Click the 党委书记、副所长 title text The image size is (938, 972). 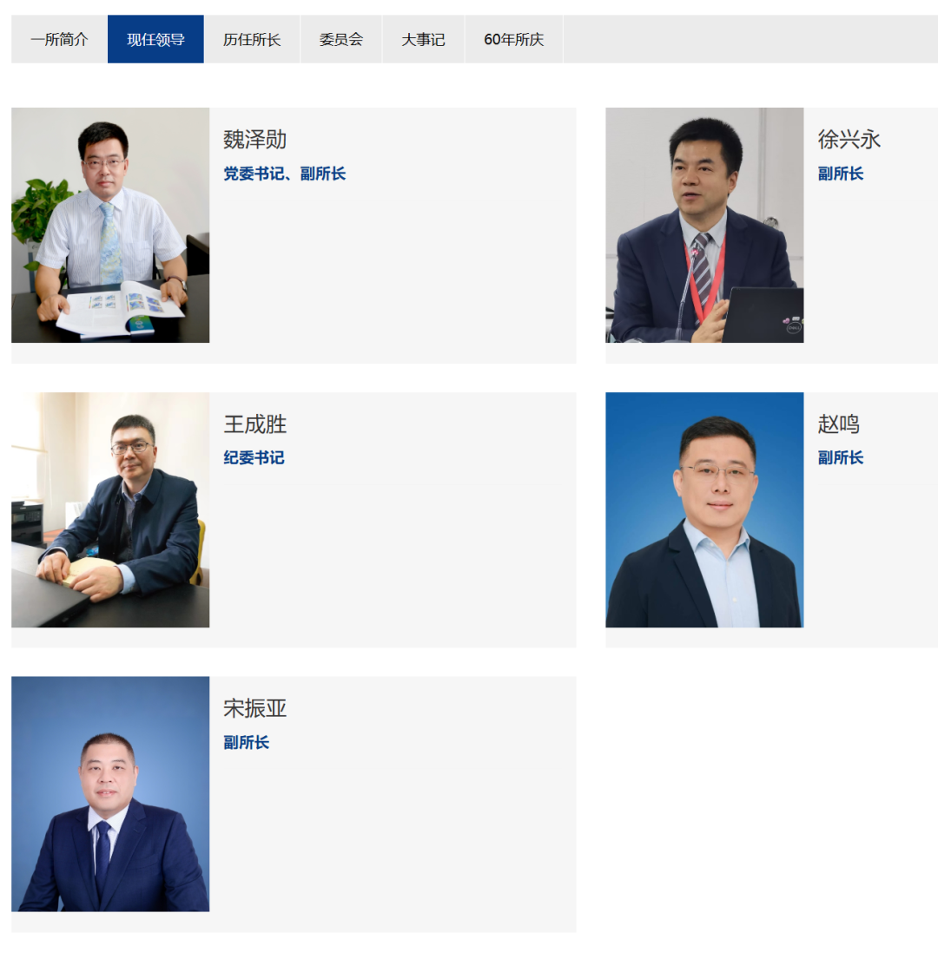point(284,174)
